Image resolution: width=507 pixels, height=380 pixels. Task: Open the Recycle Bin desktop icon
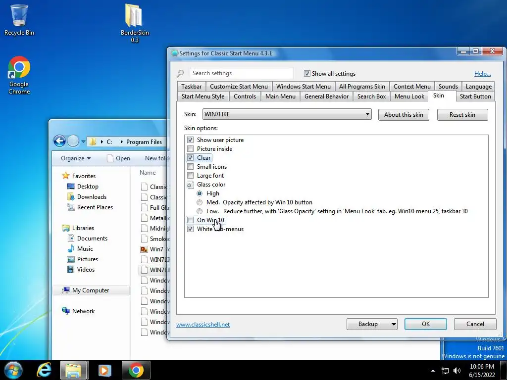(x=19, y=20)
